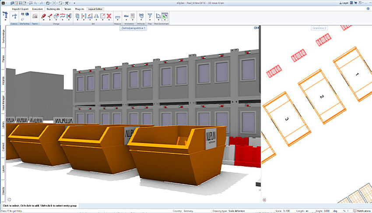The width and height of the screenshot is (372, 213).
Task: Expand dropdown arrow under Filter icon
Action: (150, 21)
